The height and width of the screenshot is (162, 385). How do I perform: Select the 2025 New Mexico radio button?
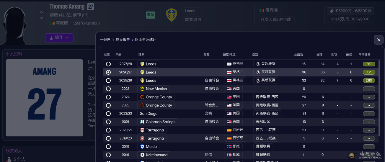coord(108,89)
